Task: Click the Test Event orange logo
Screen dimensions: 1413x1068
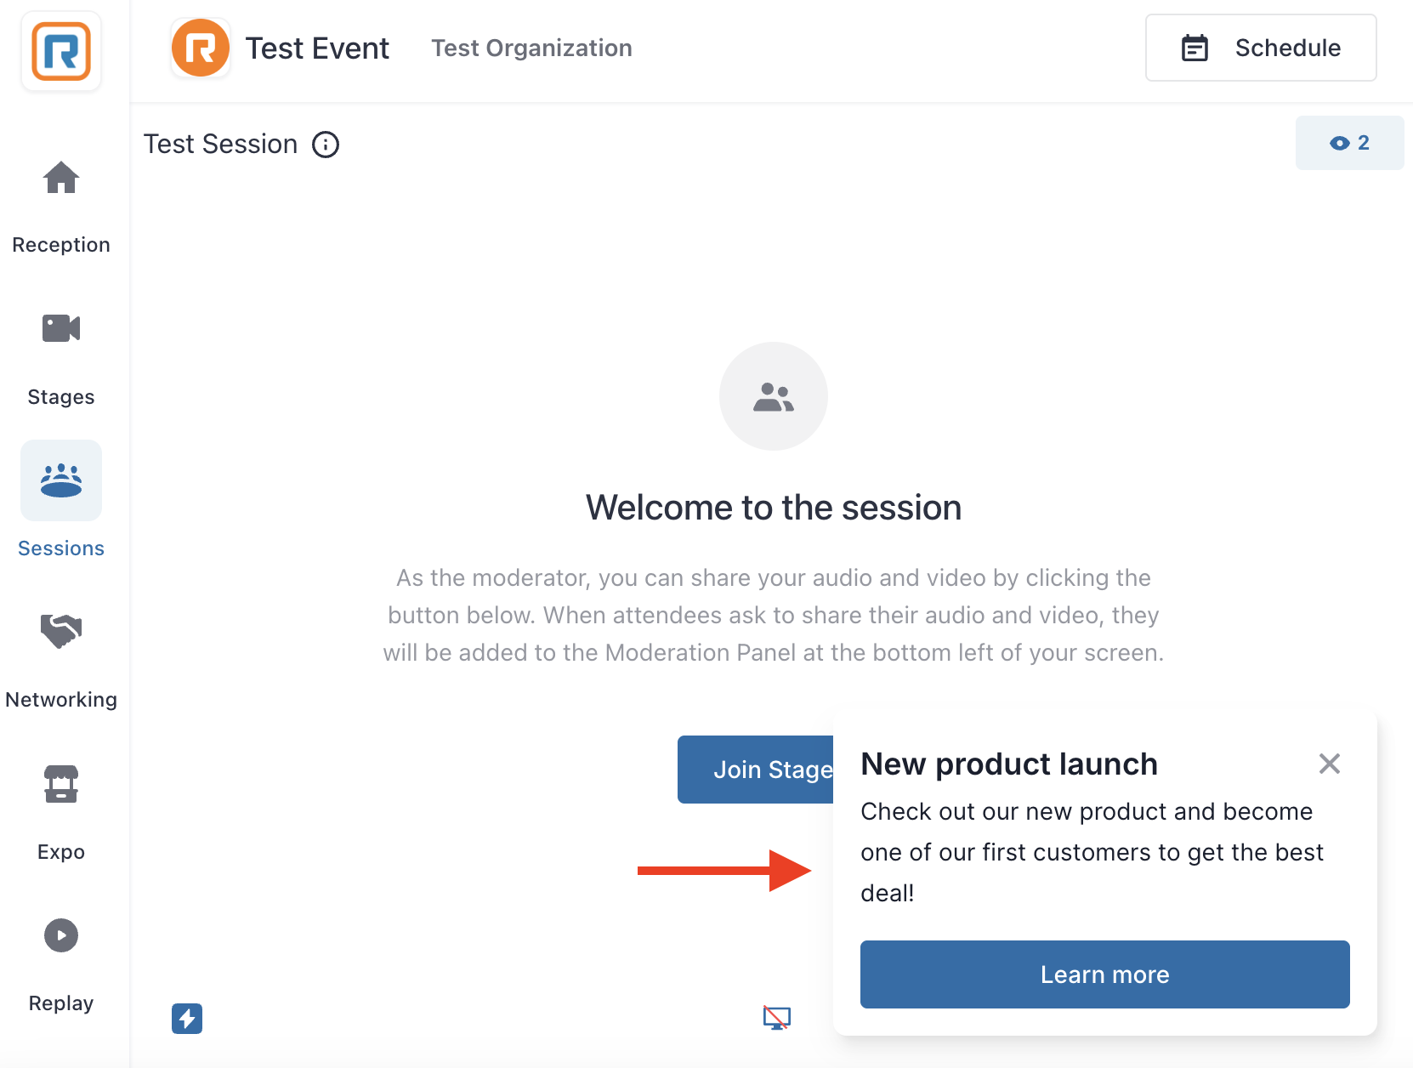Action: coord(201,48)
